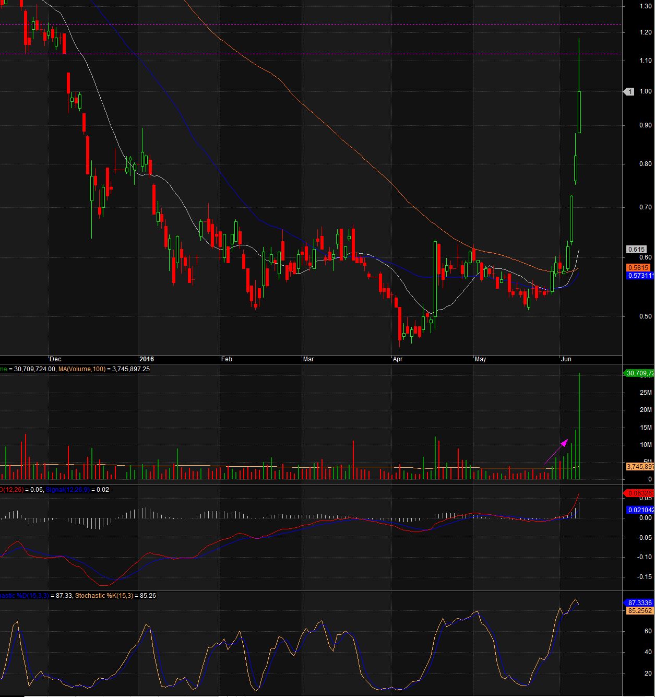655x697 pixels.
Task: Click the 10M volume axis label
Action: [646, 445]
